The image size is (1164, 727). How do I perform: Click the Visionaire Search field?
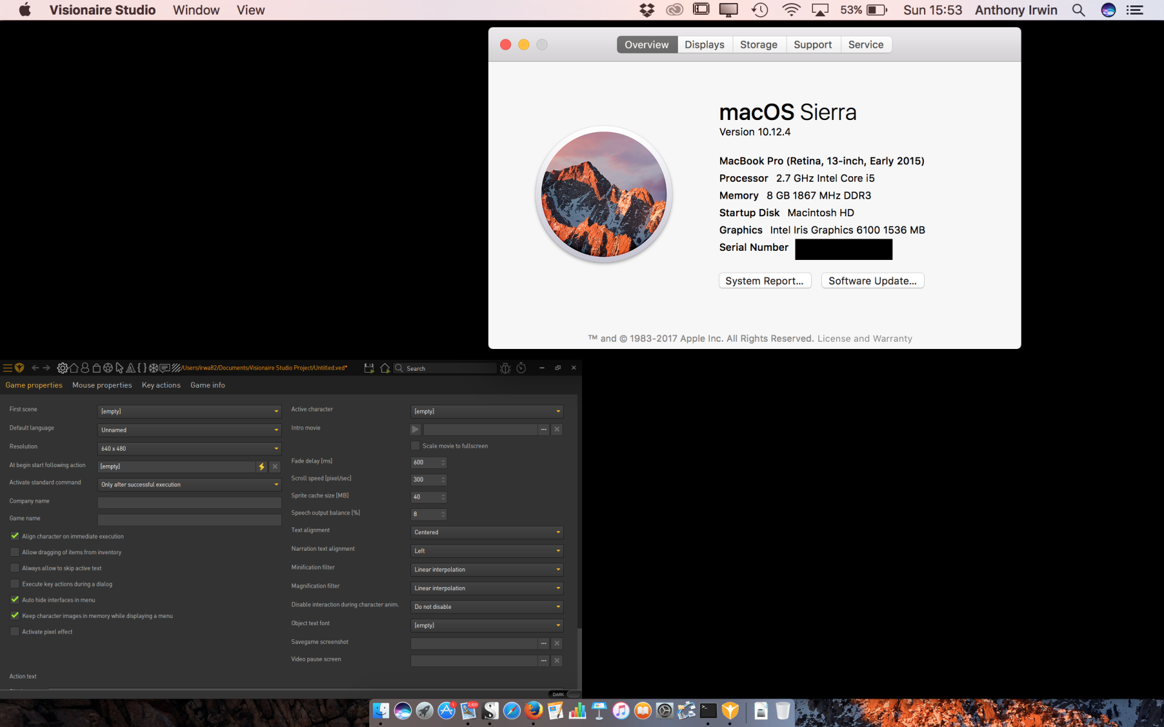pyautogui.click(x=446, y=368)
